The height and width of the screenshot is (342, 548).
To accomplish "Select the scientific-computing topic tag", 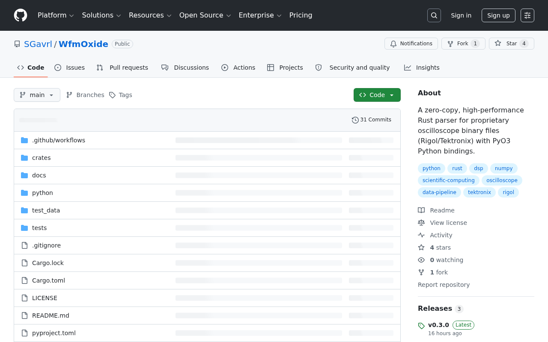I will pyautogui.click(x=449, y=180).
